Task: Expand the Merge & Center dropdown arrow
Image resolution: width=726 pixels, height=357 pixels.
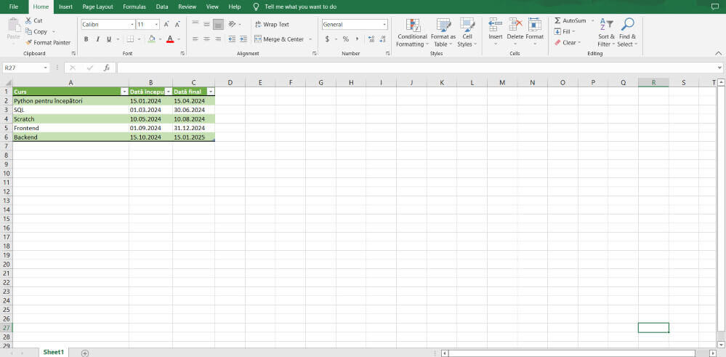Action: [x=310, y=39]
